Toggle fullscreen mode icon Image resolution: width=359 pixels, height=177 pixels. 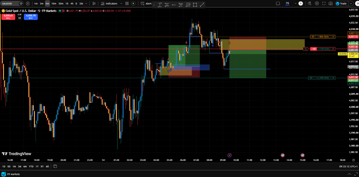[x=324, y=4]
